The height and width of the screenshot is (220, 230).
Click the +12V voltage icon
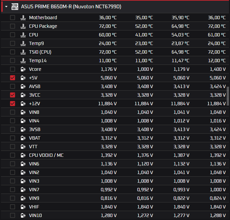(23, 104)
